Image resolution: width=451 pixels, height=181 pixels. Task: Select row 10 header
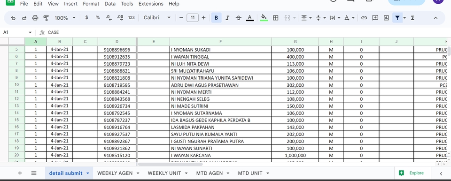[x=17, y=85]
